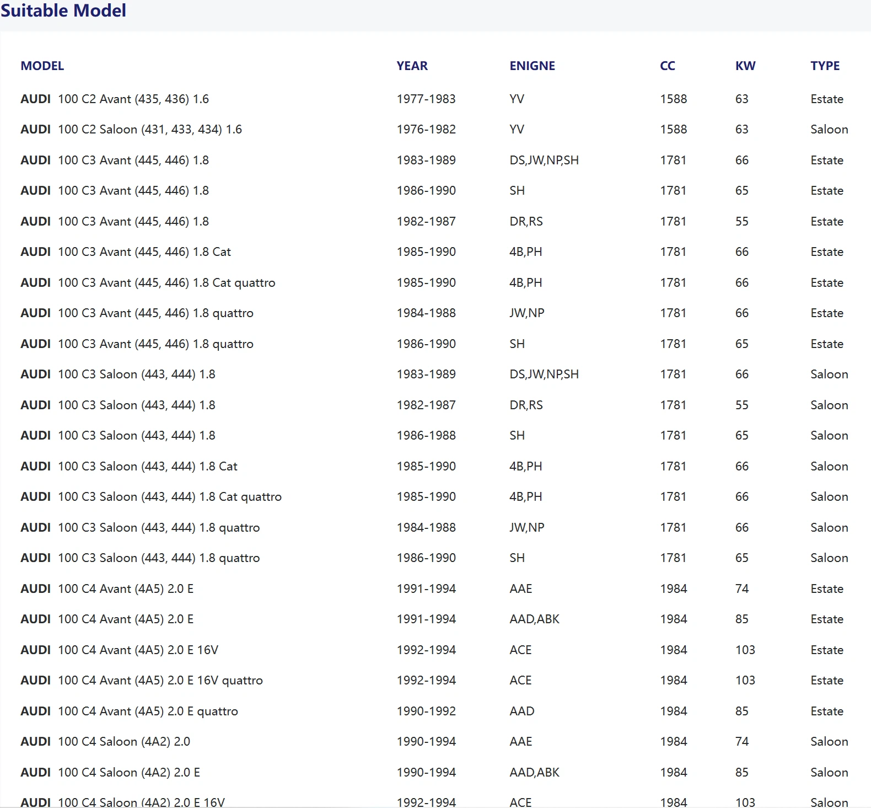
Task: Click the 85 KW value in the C4 Saloon 2.0 E row
Action: click(x=742, y=773)
